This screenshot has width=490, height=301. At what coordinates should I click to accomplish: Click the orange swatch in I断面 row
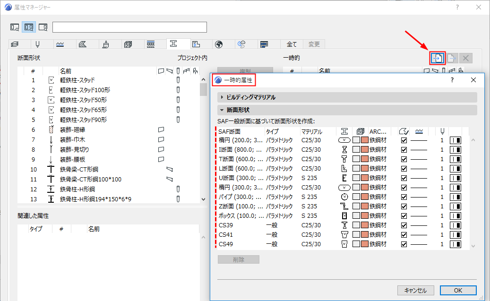click(364, 150)
